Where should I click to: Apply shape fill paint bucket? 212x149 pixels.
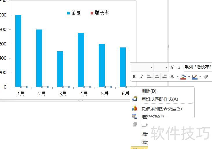pos(183,77)
